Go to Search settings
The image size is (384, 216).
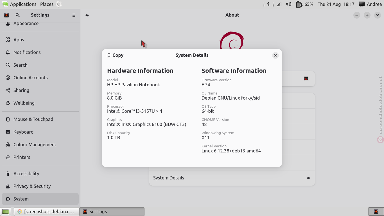coord(40,65)
